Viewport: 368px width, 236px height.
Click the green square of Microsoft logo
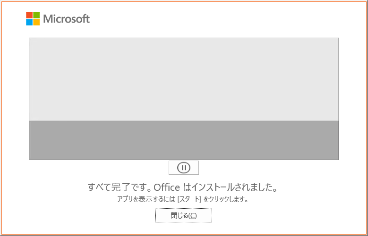click(36, 15)
